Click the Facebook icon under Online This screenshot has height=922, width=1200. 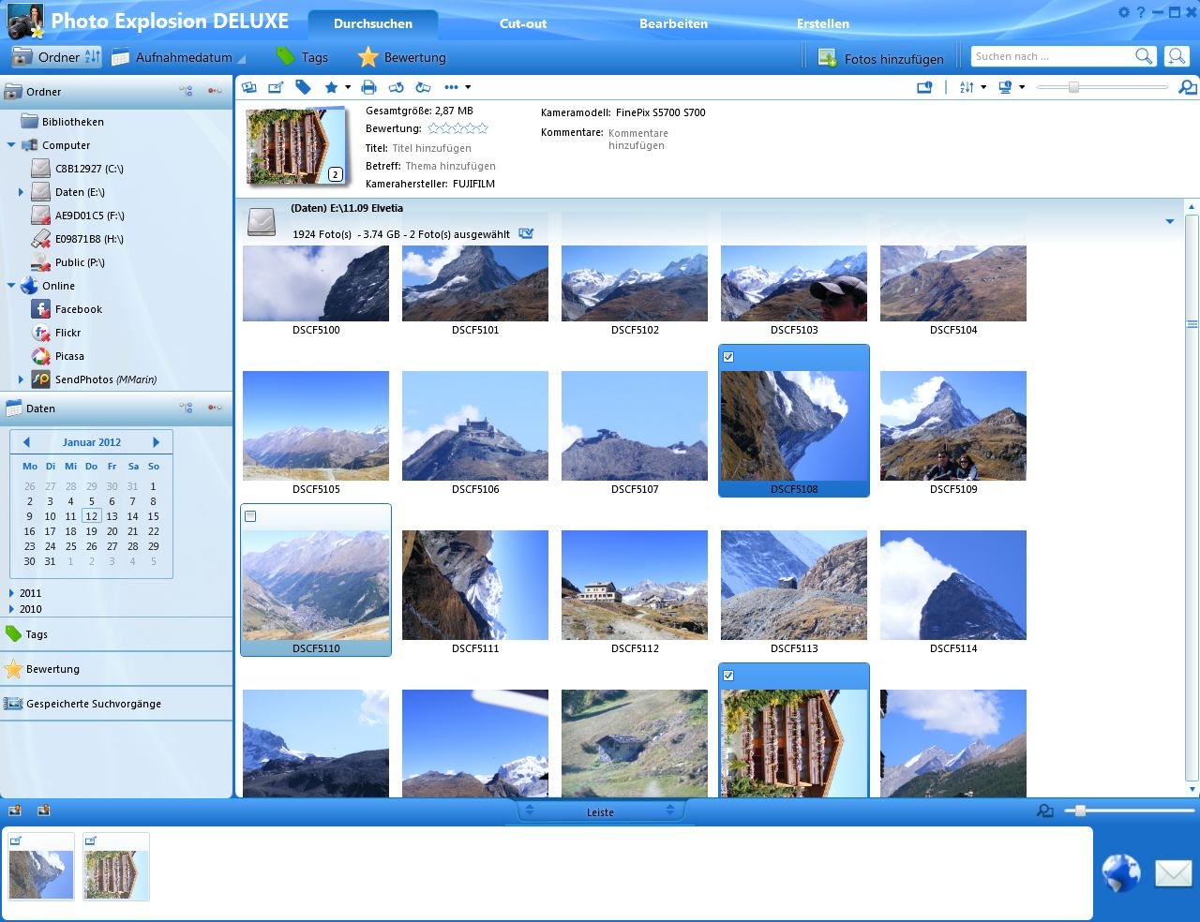(40, 309)
